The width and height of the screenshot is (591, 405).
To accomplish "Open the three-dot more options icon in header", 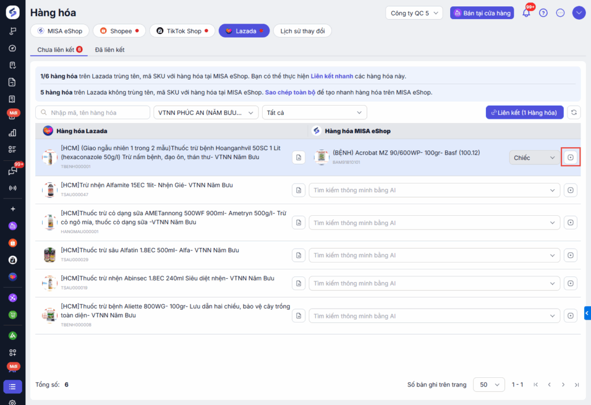I will pos(560,13).
